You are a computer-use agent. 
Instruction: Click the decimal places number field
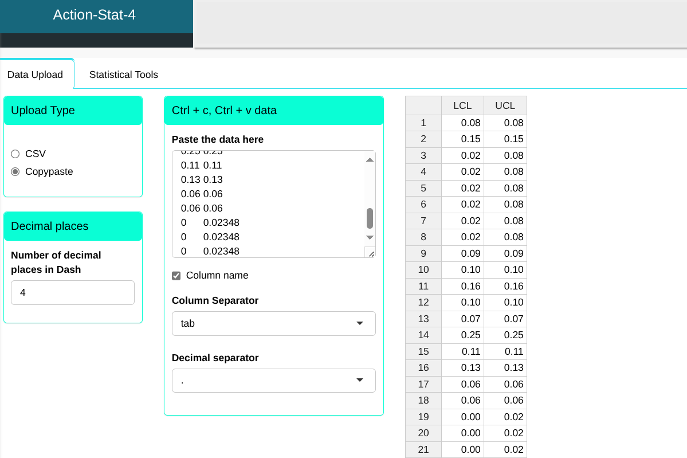coord(72,292)
